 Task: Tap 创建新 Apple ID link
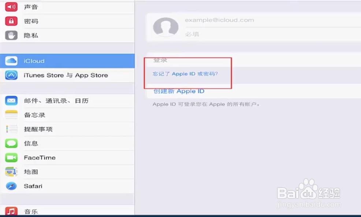(x=179, y=91)
